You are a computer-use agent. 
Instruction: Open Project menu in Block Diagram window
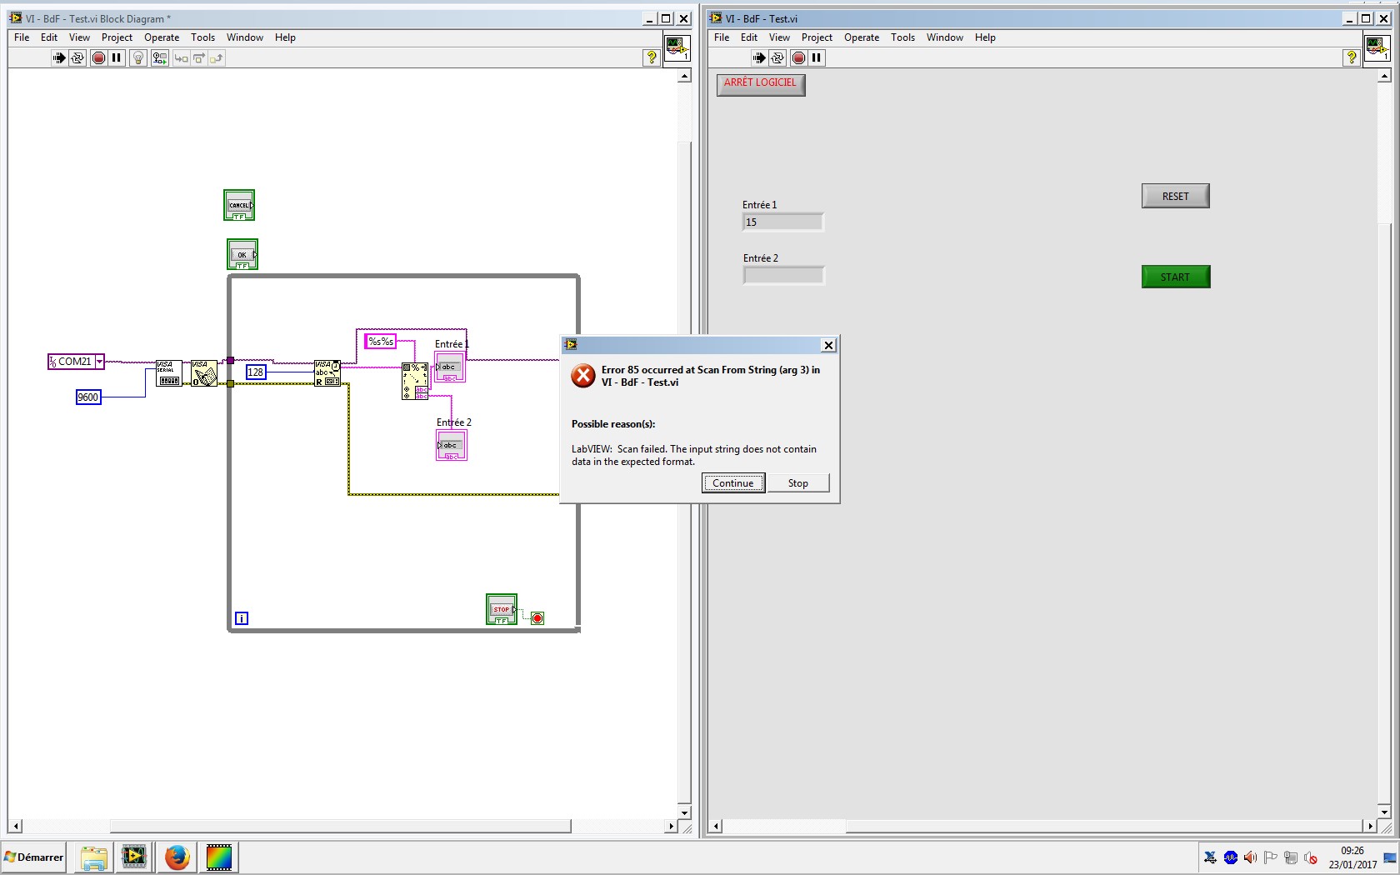pyautogui.click(x=117, y=37)
